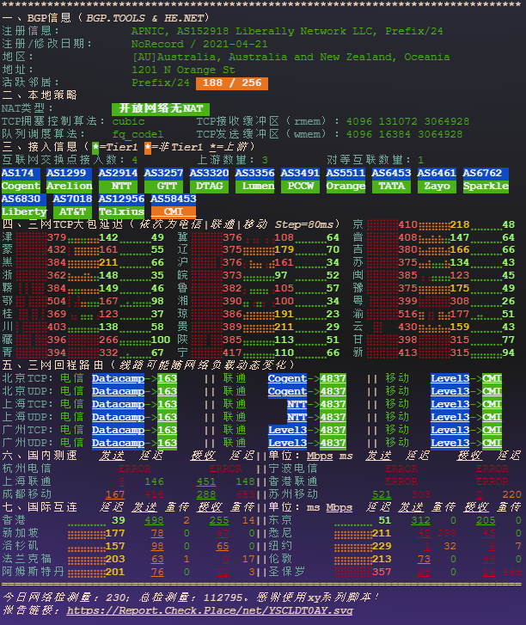Click 东京 receive speed 205
526x625 pixels.
pyautogui.click(x=486, y=521)
